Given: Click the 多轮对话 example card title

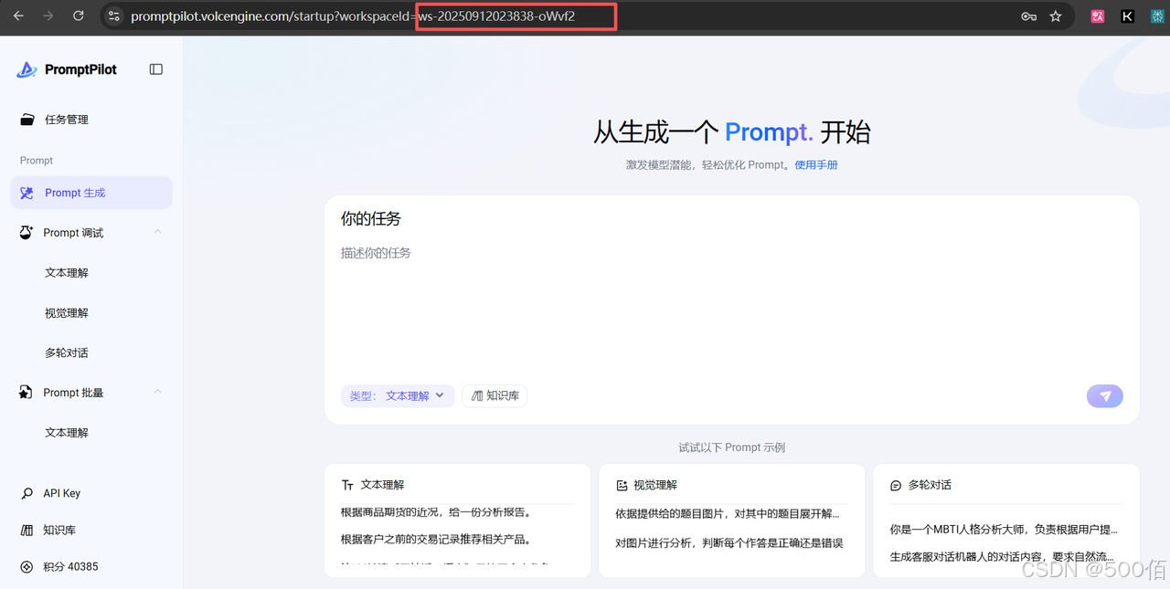Looking at the screenshot, I should [930, 485].
